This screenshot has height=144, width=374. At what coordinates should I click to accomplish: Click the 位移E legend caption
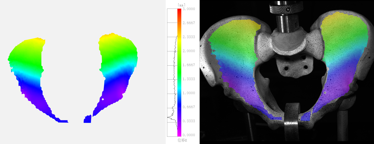(182, 140)
